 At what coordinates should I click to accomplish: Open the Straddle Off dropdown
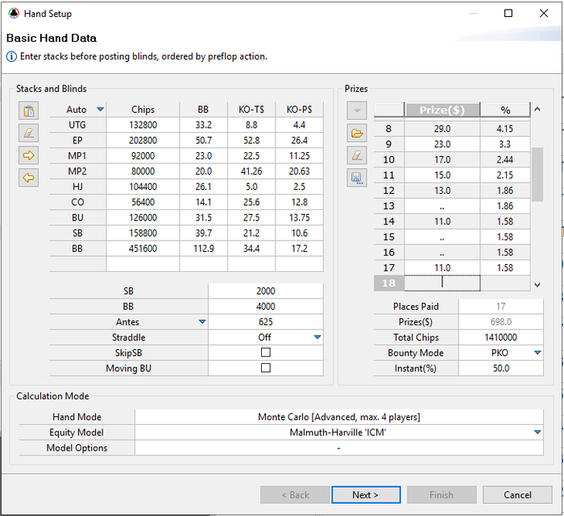point(317,337)
